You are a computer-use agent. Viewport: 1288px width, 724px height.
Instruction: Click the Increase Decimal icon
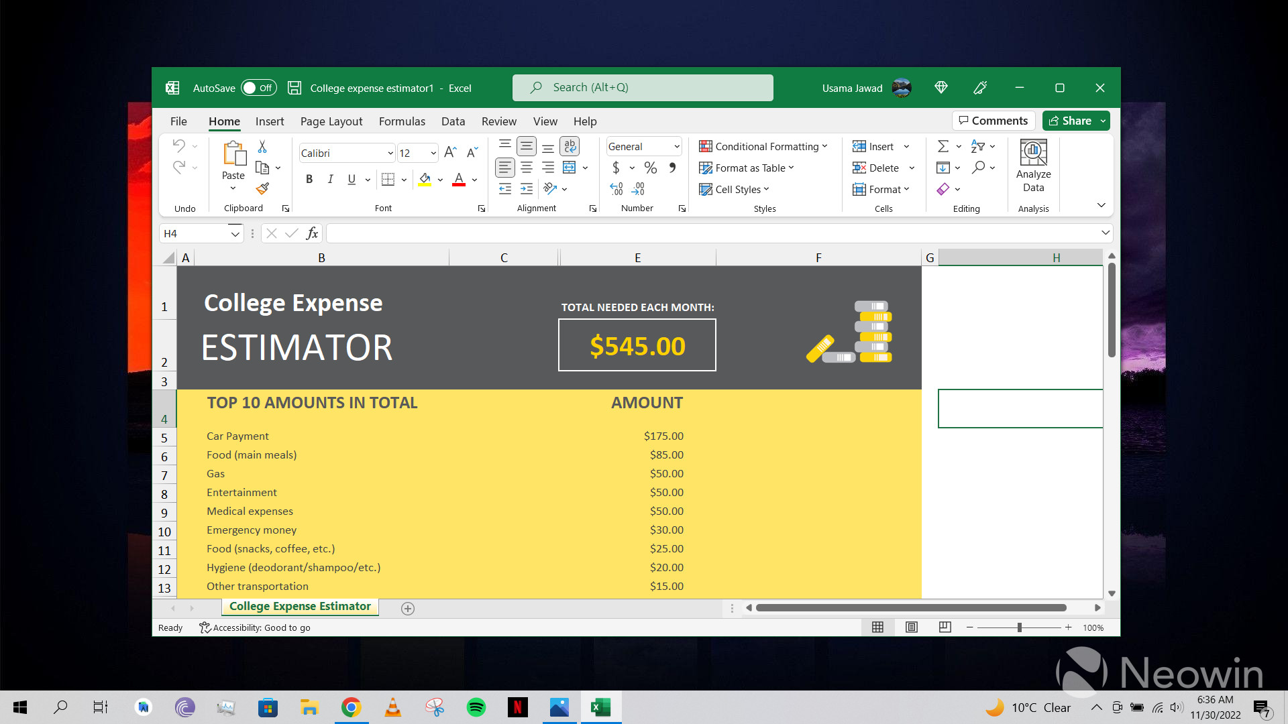point(616,190)
